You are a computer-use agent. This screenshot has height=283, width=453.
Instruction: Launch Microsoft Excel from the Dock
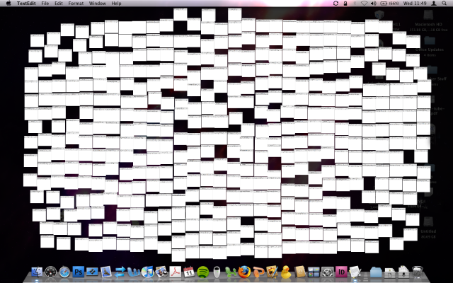231,272
